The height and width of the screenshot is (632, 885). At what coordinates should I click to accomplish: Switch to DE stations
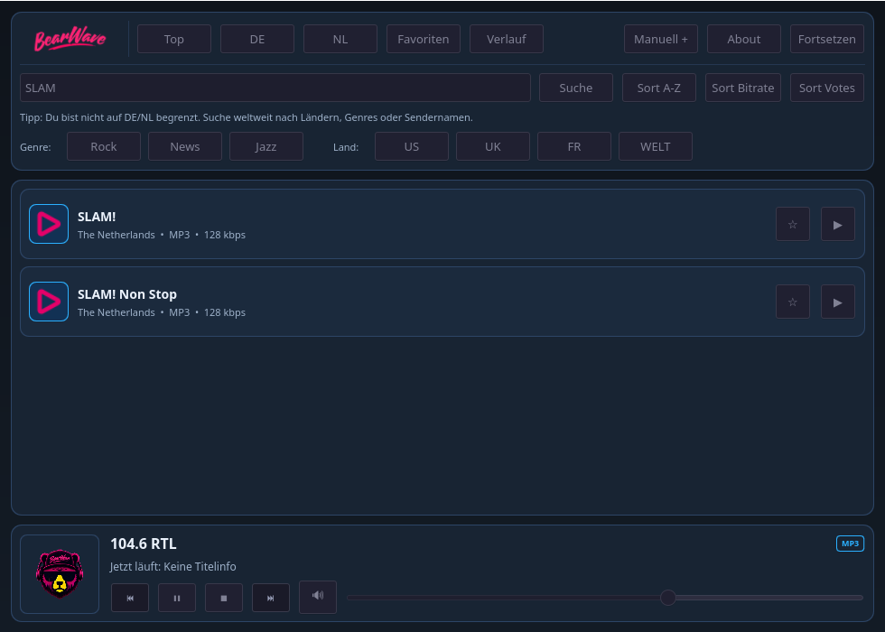[x=256, y=39]
